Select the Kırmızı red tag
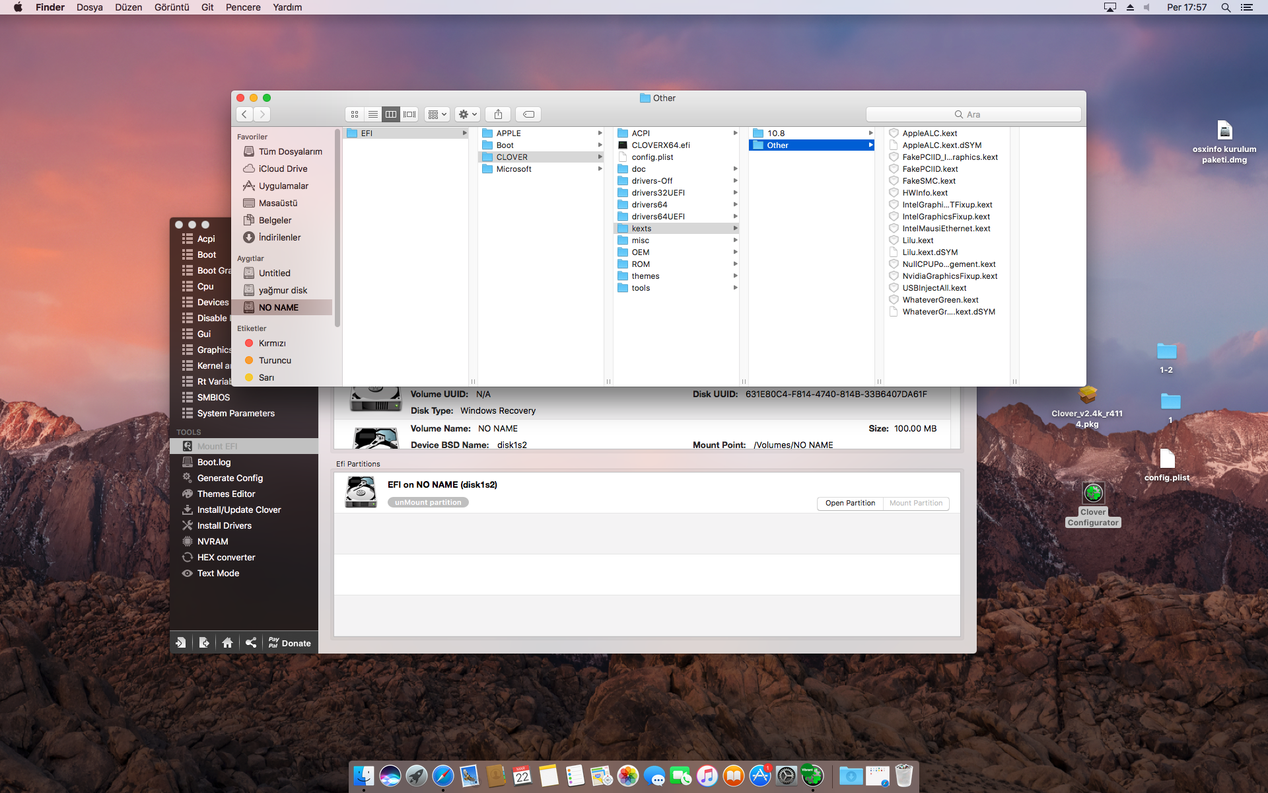The height and width of the screenshot is (793, 1268). [271, 343]
